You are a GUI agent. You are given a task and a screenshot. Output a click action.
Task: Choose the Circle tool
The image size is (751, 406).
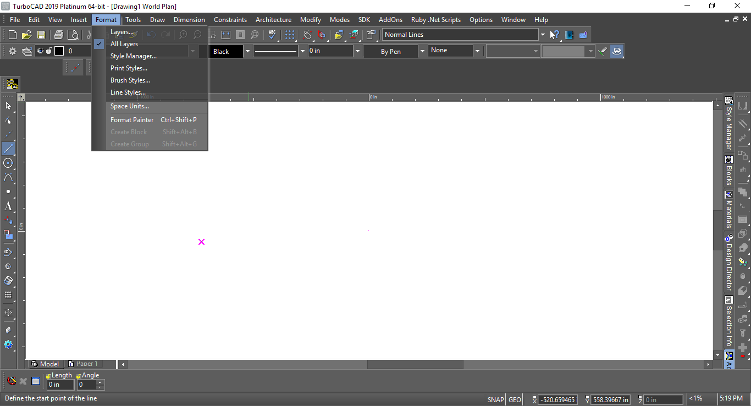[x=8, y=163]
